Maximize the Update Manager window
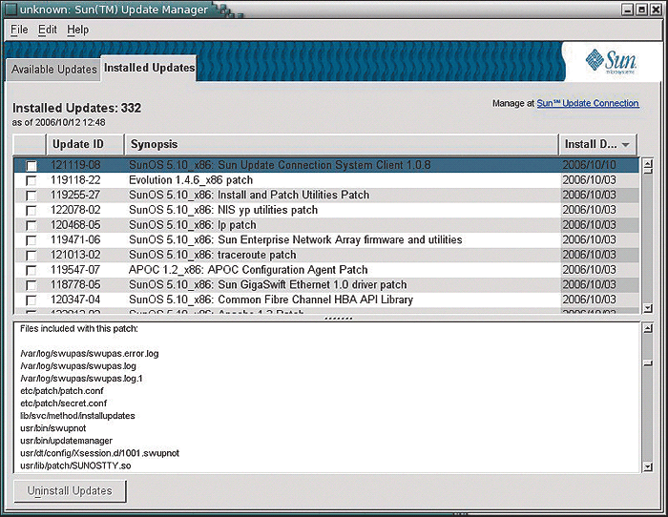 pos(641,10)
